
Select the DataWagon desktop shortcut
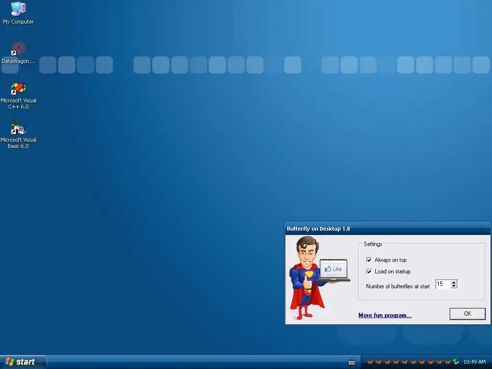click(18, 52)
